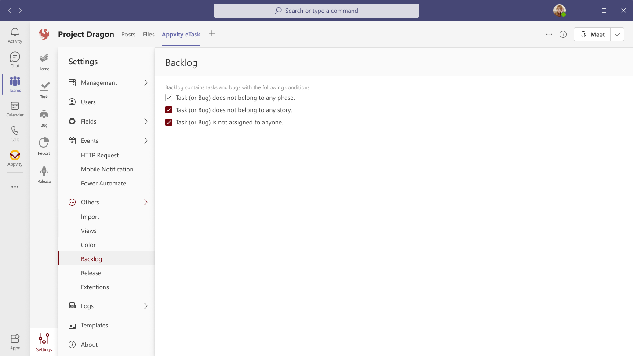633x356 pixels.
Task: Switch to the Files tab
Action: [149, 34]
